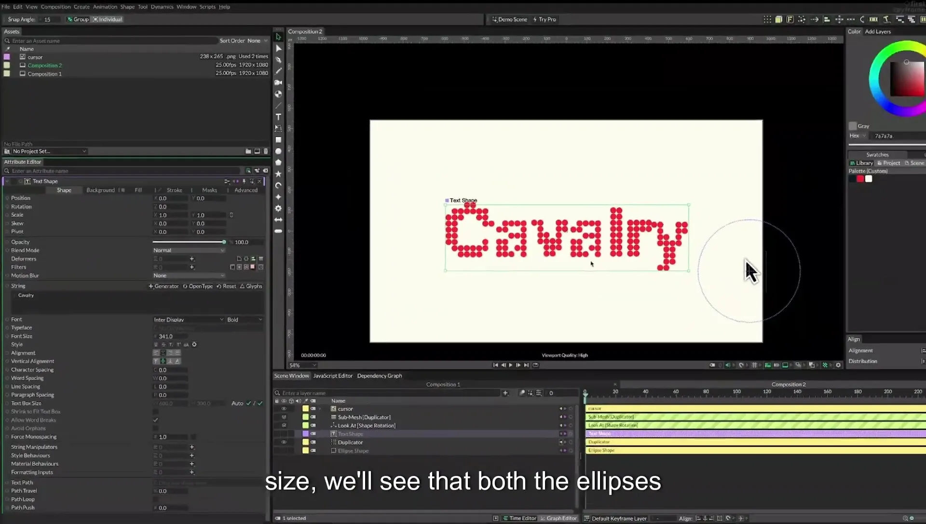Open the Dynamics menu
The height and width of the screenshot is (524, 926).
point(162,7)
